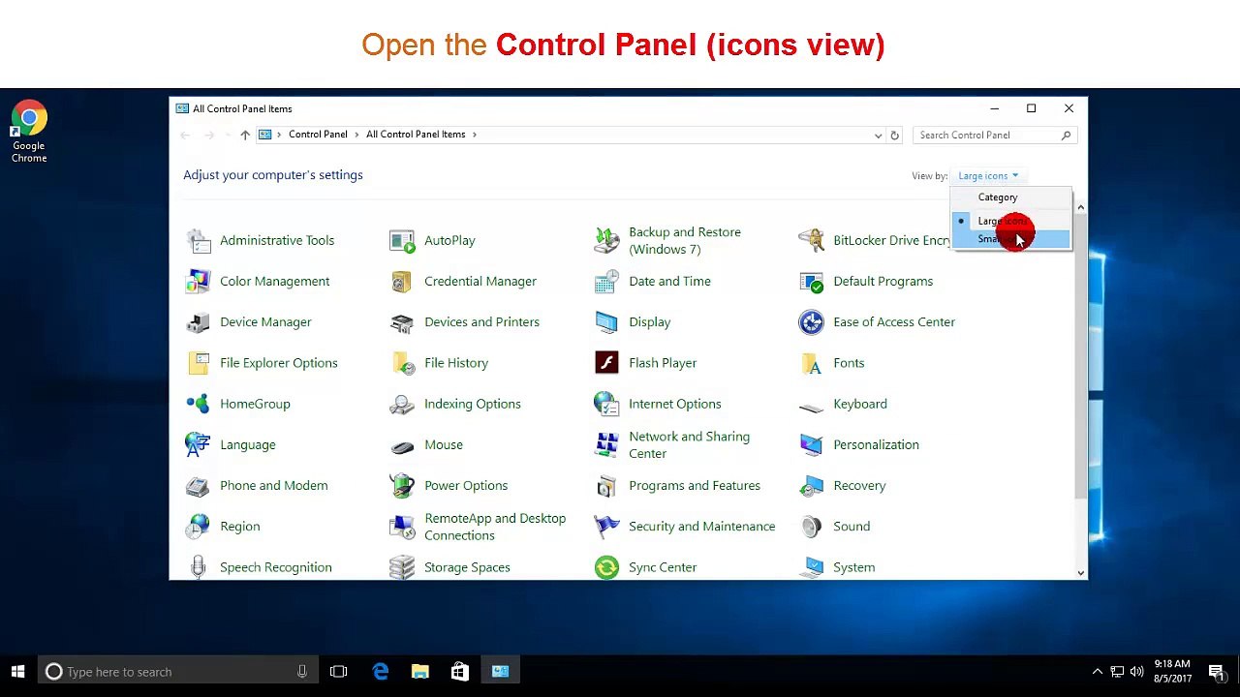The image size is (1240, 697).
Task: Open RemoteApp and Desktop Connections
Action: pyautogui.click(x=495, y=527)
